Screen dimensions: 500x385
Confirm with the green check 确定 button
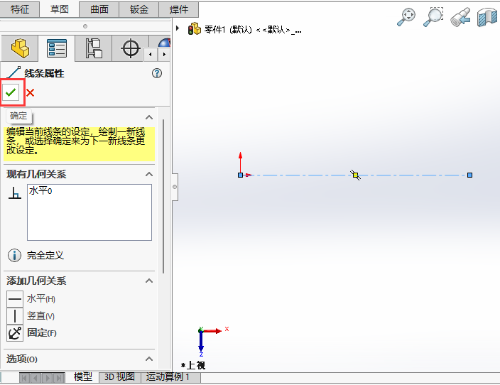11,92
